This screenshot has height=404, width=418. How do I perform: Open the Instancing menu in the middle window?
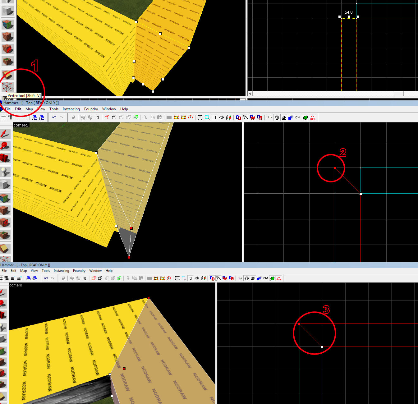pyautogui.click(x=71, y=109)
